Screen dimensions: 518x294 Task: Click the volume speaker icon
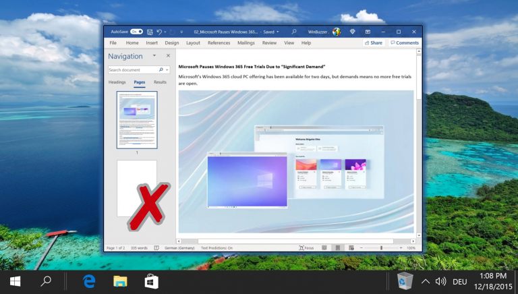pos(440,281)
